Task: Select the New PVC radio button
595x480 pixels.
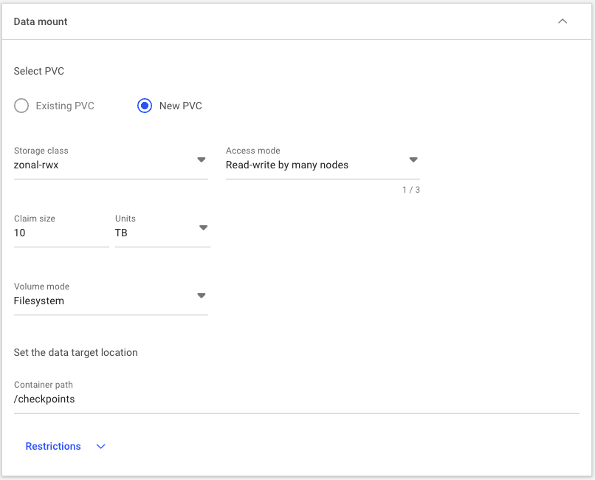Action: (145, 106)
